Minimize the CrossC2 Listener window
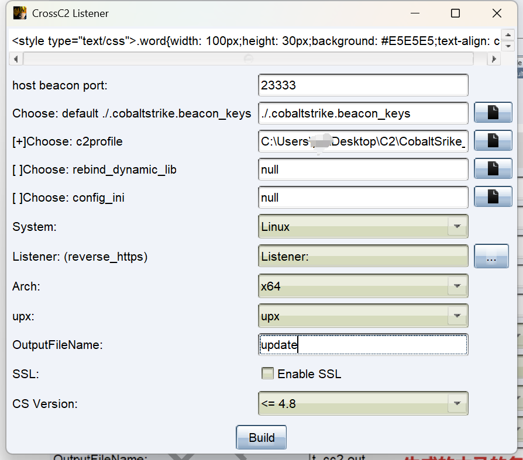The width and height of the screenshot is (523, 460). (x=415, y=13)
